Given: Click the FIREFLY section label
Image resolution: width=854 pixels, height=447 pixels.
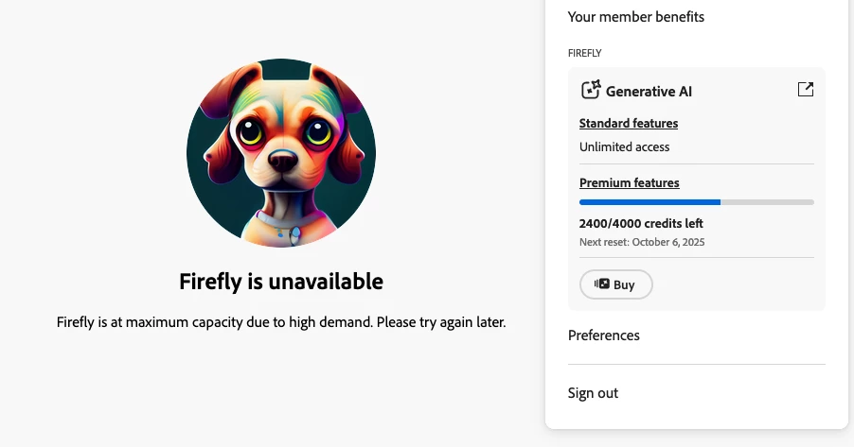Looking at the screenshot, I should 584,53.
